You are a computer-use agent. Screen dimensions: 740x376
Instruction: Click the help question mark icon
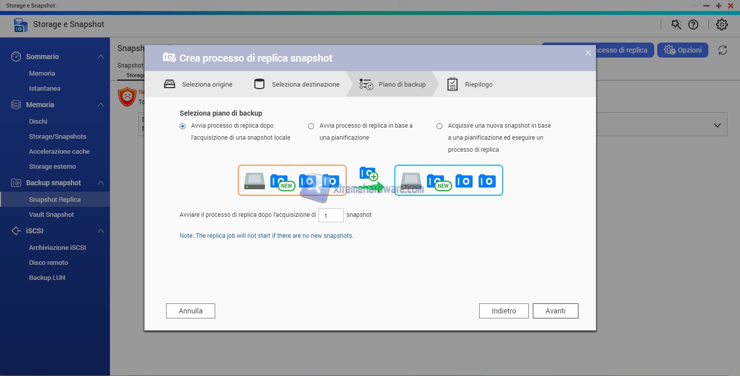[693, 25]
